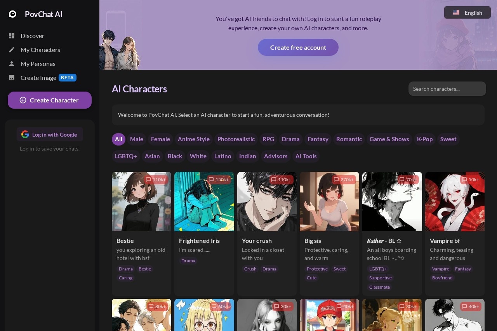Click the chat count icon on Bestie card
Screen dimensions: 497x331
[x=148, y=180]
